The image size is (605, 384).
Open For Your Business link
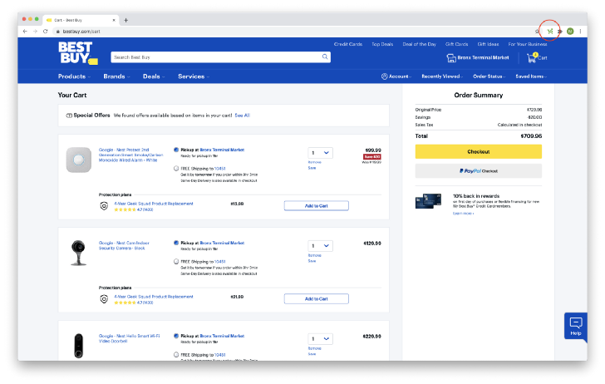point(528,44)
